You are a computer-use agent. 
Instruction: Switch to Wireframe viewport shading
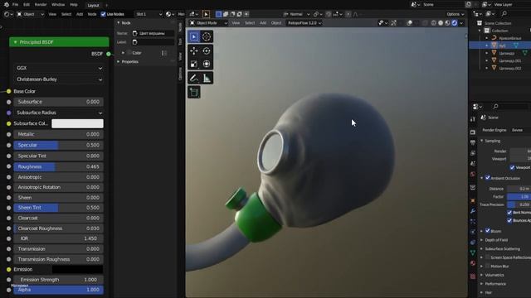(434, 23)
